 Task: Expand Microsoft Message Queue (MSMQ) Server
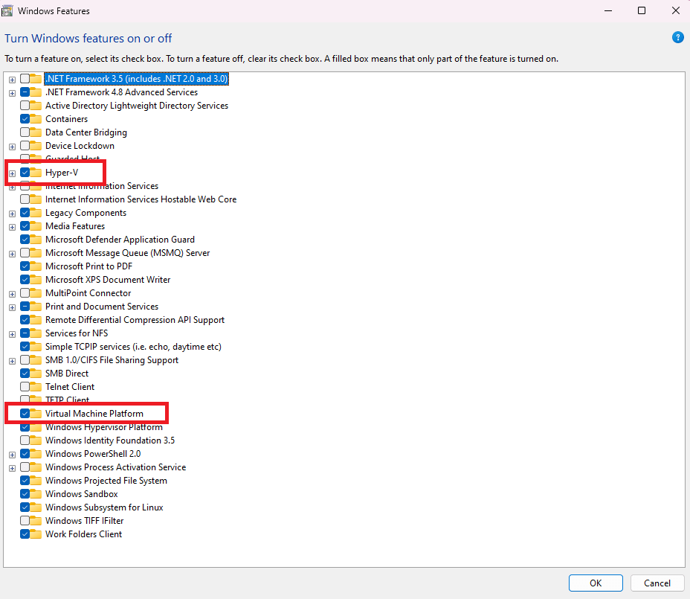click(x=13, y=254)
